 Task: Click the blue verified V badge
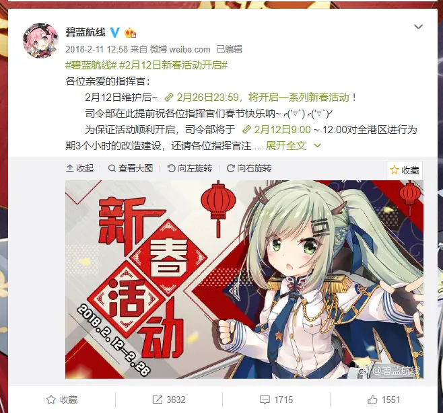(114, 32)
